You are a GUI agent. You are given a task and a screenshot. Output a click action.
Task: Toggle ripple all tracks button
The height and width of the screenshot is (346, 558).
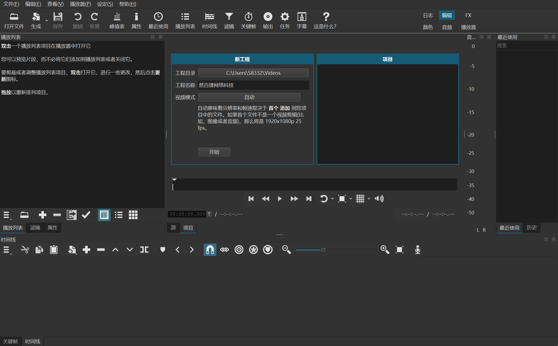[x=253, y=250]
